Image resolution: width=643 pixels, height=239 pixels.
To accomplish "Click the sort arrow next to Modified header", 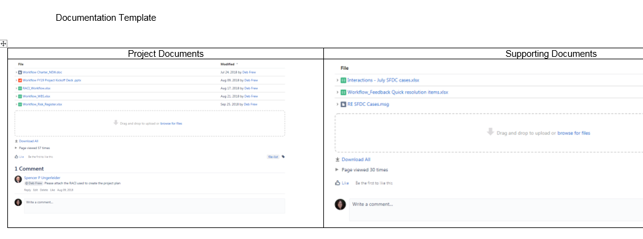I will [237, 64].
